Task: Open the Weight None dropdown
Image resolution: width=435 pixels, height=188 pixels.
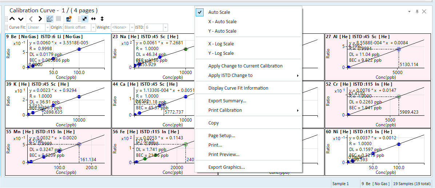Action: point(132,28)
